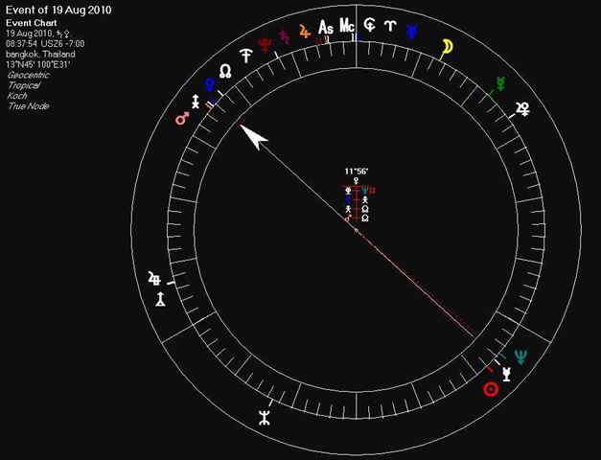The image size is (601, 460).
Task: Select the white cup glyph above red Sun
Action: [x=507, y=374]
